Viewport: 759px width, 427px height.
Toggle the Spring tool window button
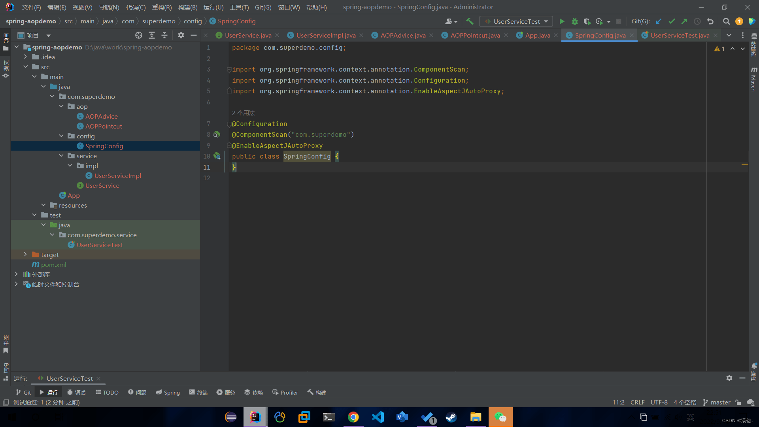pos(168,392)
